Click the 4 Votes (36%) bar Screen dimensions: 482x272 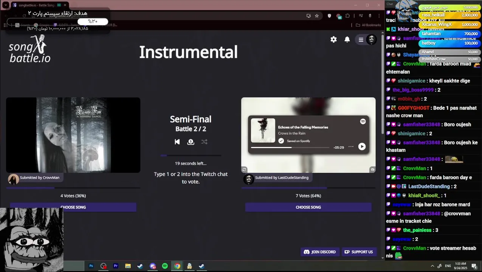[x=73, y=188]
